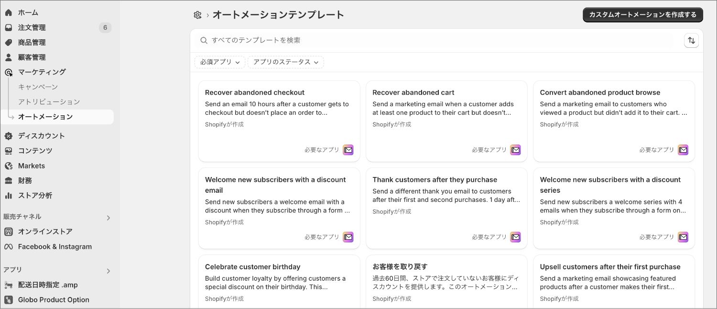Click the globe icon beside Markets
The image size is (717, 309).
[x=8, y=166]
